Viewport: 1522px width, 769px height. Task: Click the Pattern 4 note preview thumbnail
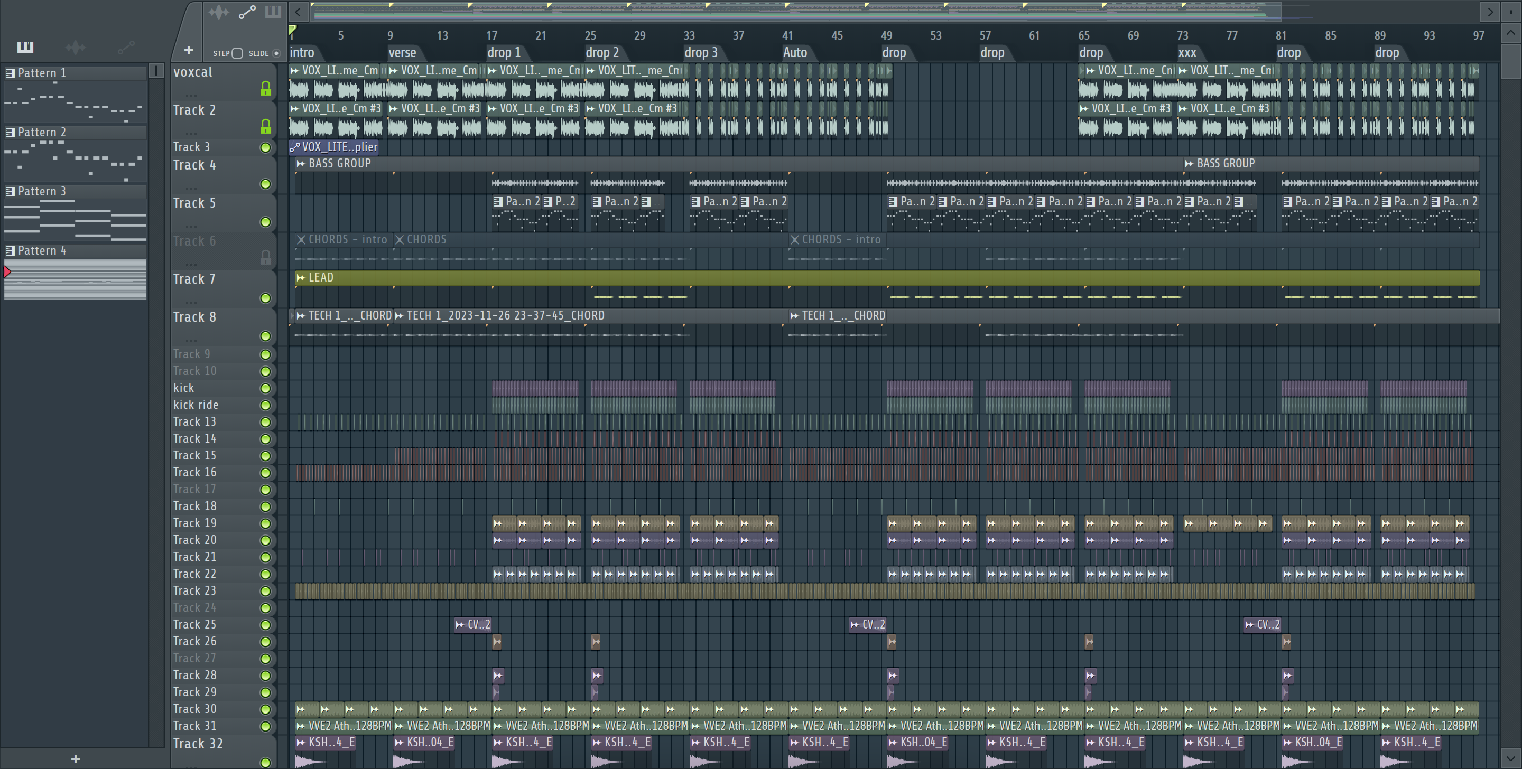(x=75, y=279)
